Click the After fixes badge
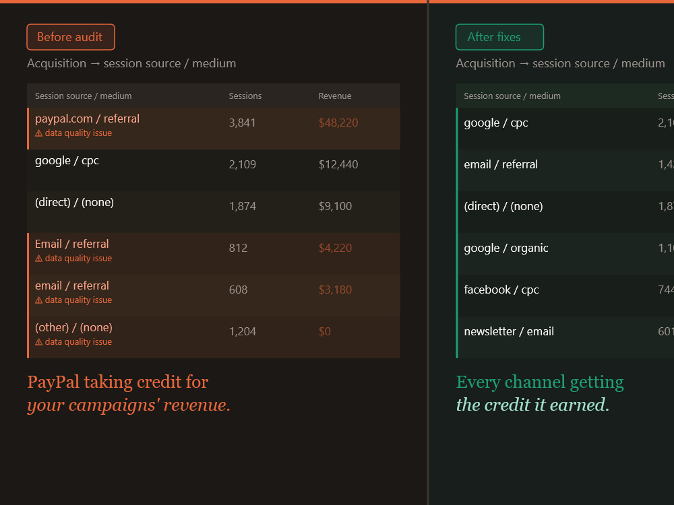 [x=499, y=37]
